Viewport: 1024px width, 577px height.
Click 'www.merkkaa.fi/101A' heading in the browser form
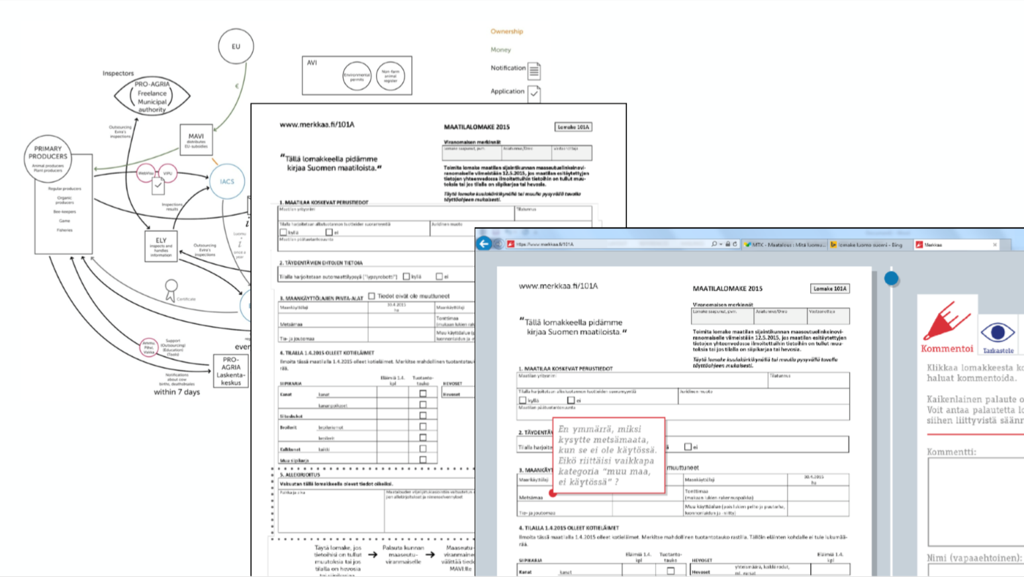coord(558,286)
